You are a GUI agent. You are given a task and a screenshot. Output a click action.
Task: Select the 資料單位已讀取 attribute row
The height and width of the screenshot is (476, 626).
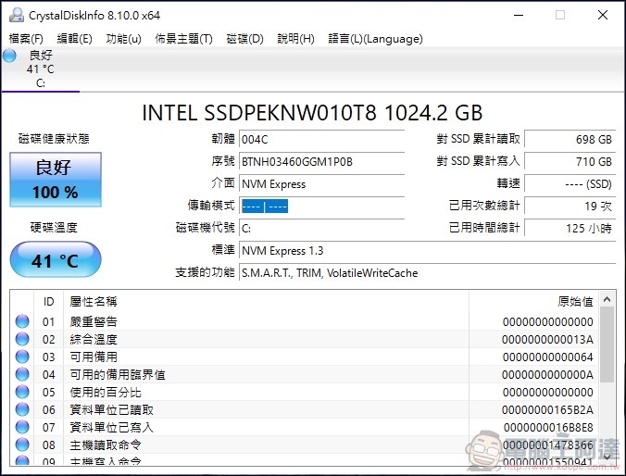(x=305, y=409)
